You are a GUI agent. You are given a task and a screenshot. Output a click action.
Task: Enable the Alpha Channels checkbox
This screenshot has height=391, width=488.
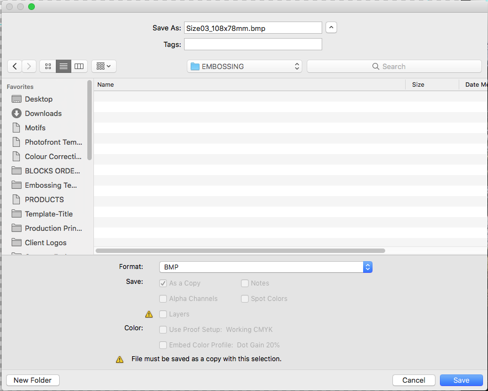coord(163,299)
